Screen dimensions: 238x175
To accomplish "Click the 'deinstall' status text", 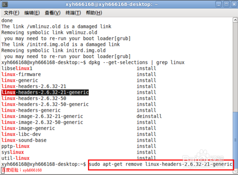I will click(x=149, y=117).
